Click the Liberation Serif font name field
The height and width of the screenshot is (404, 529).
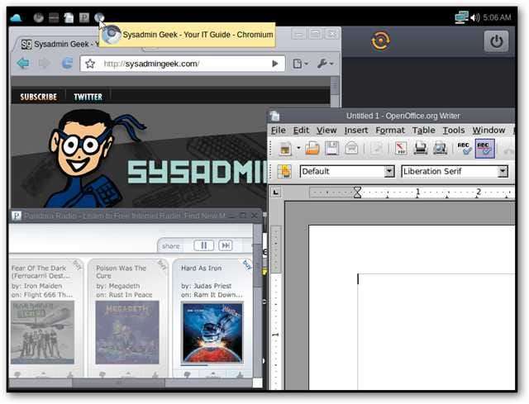coord(450,171)
